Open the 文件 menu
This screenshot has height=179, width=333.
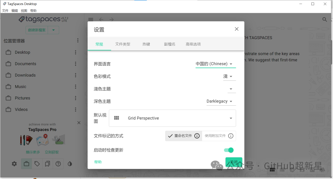point(5,10)
